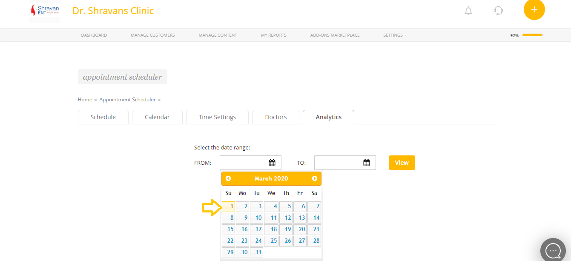The width and height of the screenshot is (571, 261).
Task: Click the yellow View button
Action: [402, 163]
